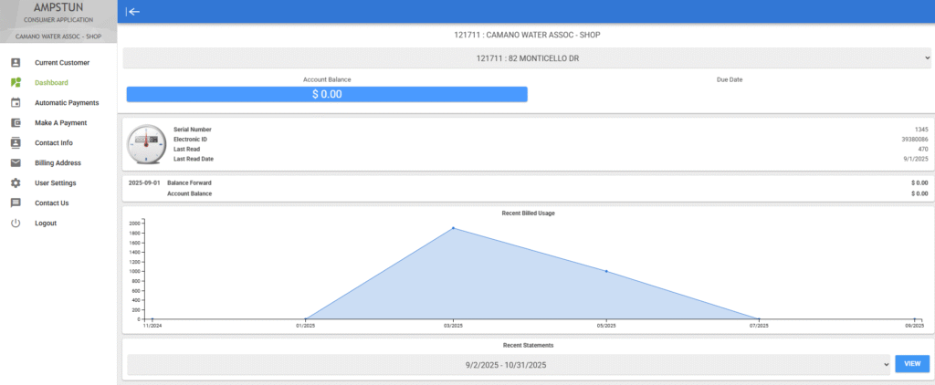Open the Make A Payment menu label
This screenshot has width=935, height=385.
60,123
